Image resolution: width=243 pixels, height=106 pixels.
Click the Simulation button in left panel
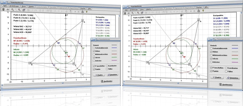pos(112,75)
